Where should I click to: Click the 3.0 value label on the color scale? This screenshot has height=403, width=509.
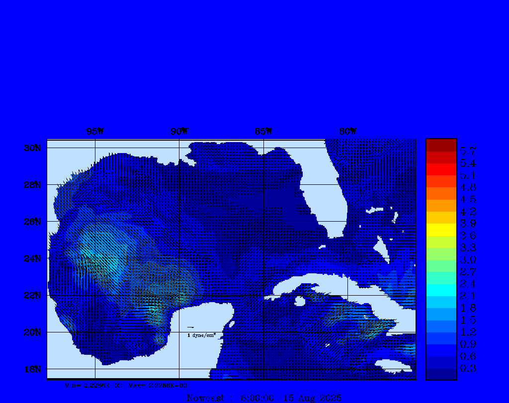pyautogui.click(x=468, y=259)
